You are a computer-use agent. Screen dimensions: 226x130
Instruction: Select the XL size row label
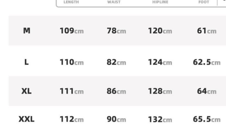pyautogui.click(x=26, y=91)
